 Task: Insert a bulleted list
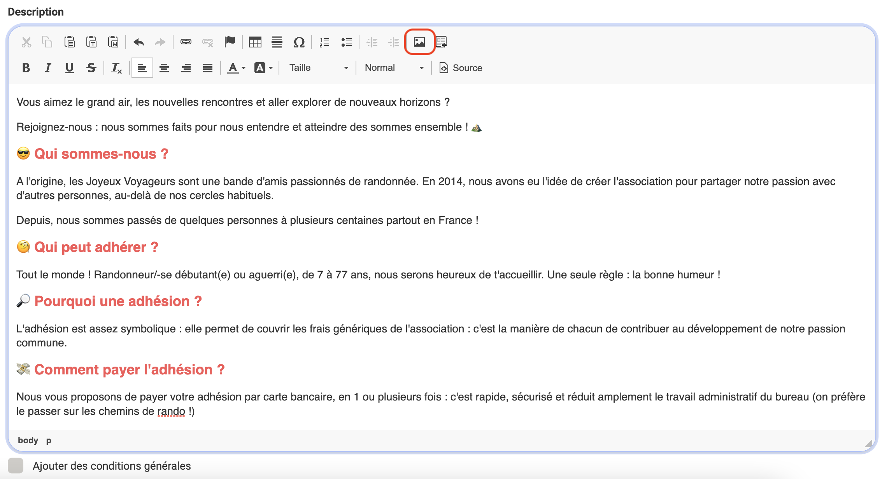click(x=346, y=42)
